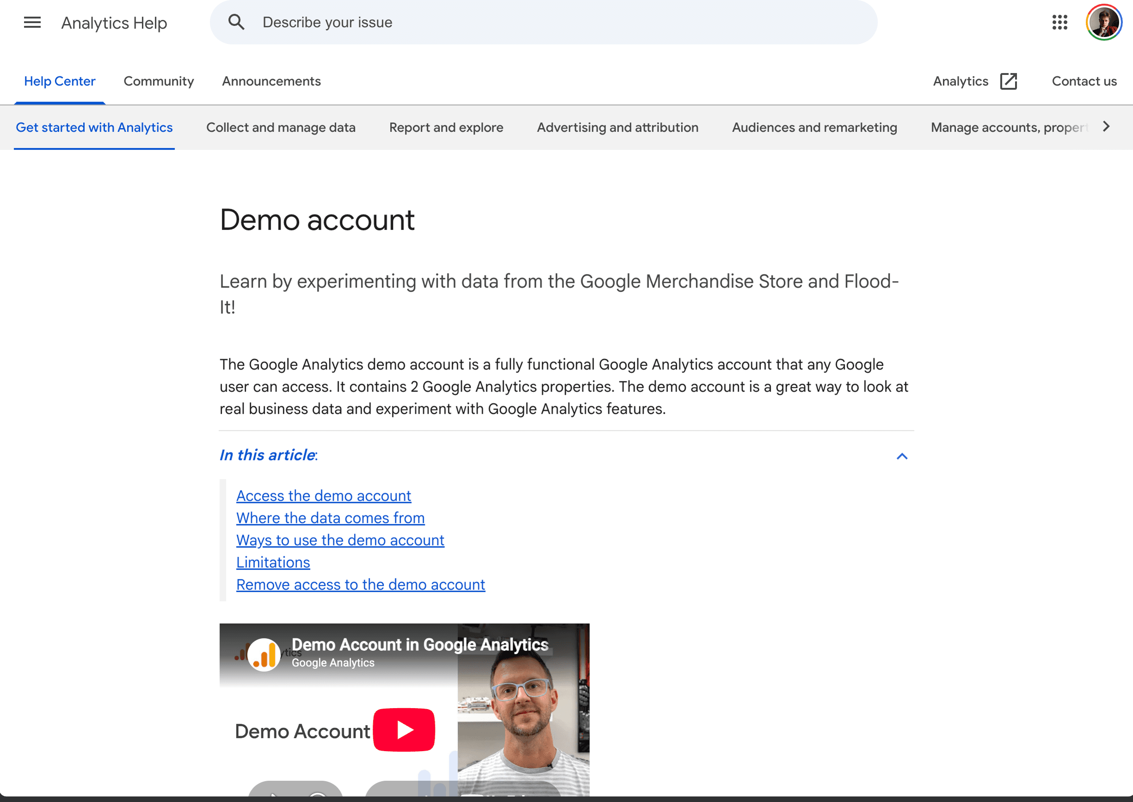Click the Analytics external link icon
The height and width of the screenshot is (802, 1133).
coord(1008,81)
